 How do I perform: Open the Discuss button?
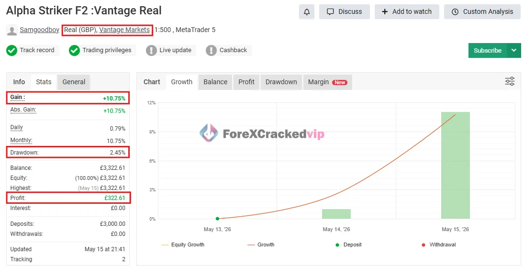point(345,11)
